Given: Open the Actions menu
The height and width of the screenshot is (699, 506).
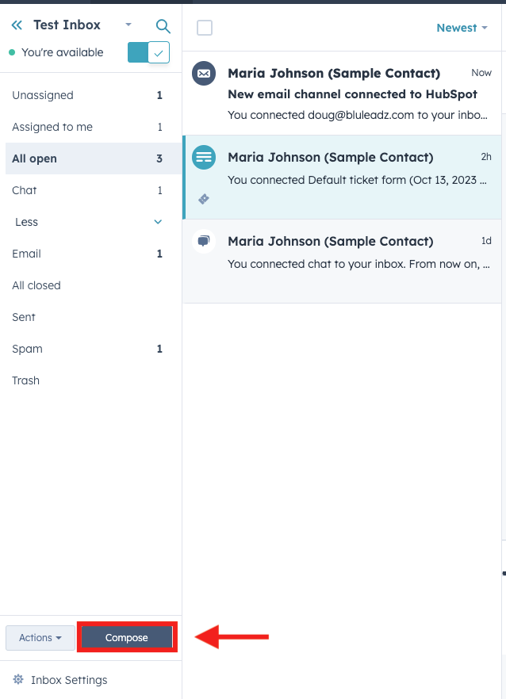Looking at the screenshot, I should point(39,637).
